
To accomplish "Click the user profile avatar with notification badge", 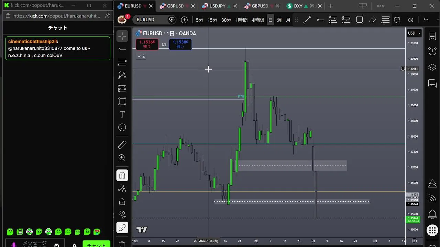I will pyautogui.click(x=122, y=20).
